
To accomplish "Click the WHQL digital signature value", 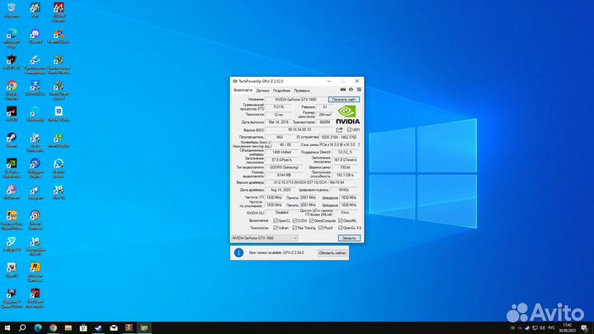I will tap(344, 191).
